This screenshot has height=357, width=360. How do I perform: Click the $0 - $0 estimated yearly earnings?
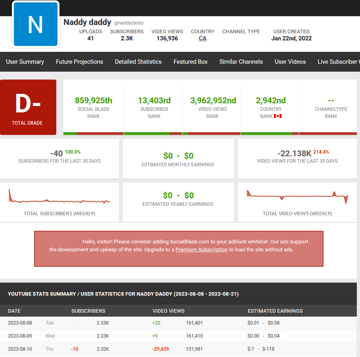pyautogui.click(x=178, y=196)
